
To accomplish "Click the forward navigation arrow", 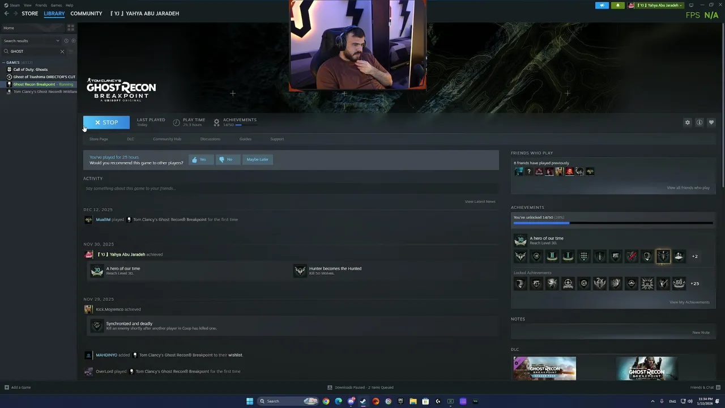I will point(16,14).
